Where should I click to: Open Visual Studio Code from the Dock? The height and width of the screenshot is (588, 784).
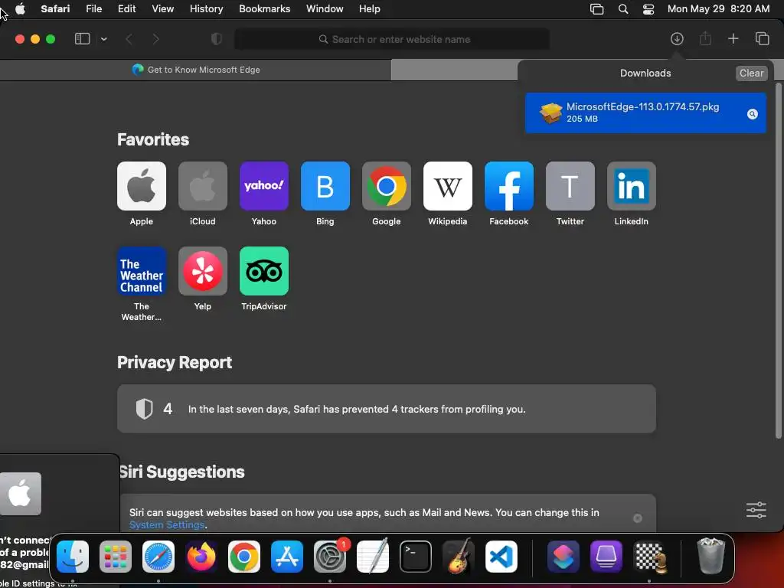[501, 557]
